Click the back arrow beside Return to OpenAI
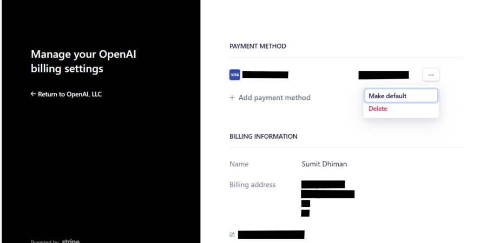This screenshot has width=487, height=243. click(33, 94)
